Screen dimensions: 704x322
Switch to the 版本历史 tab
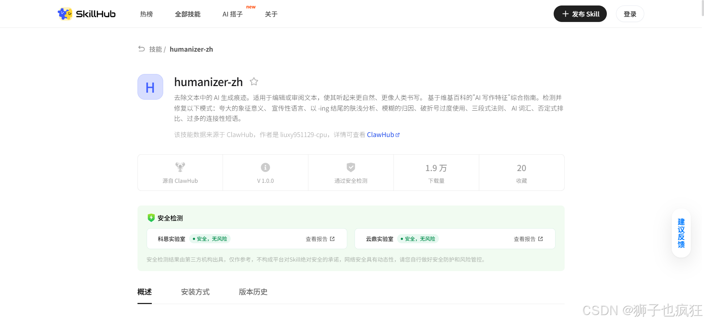(253, 292)
